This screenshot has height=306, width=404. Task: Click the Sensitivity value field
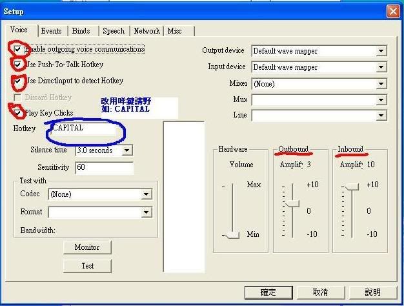104,167
